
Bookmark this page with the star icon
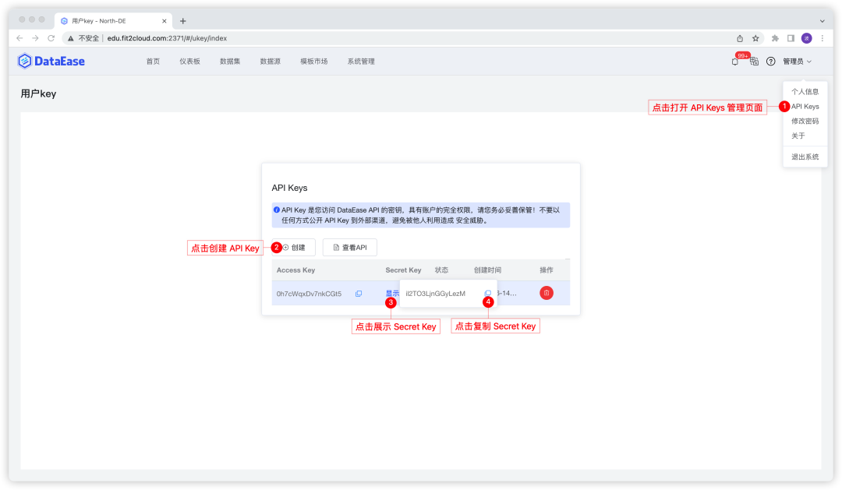755,37
